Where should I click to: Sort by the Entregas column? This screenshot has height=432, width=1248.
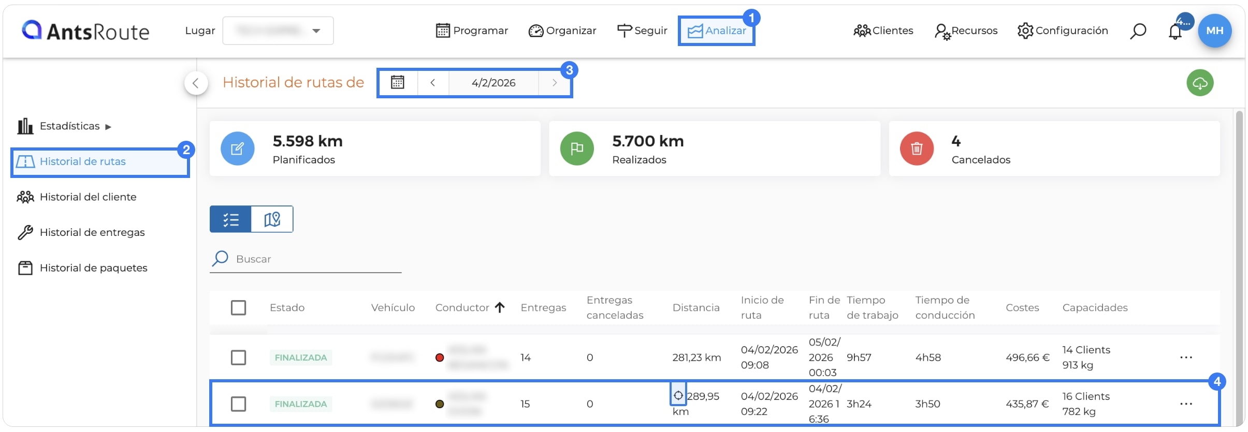pyautogui.click(x=543, y=308)
